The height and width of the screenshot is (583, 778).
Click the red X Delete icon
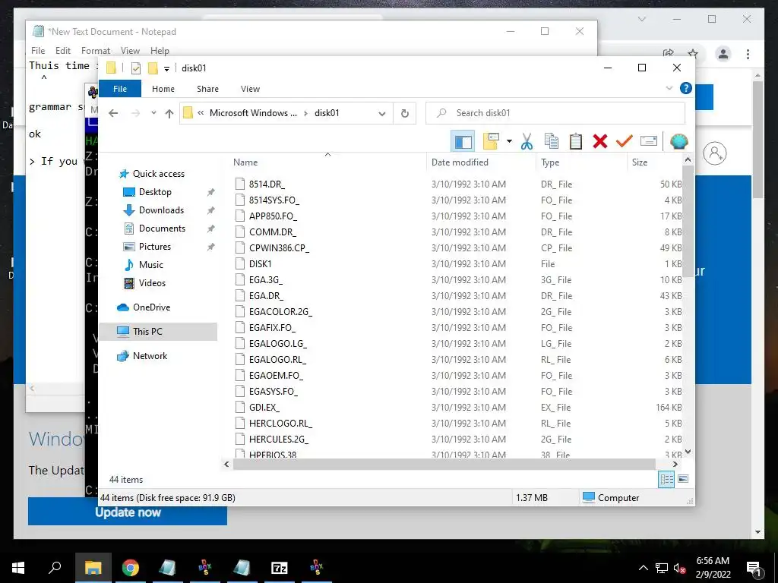click(x=600, y=141)
